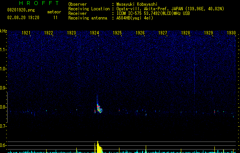
Task: Click the 0.9 kHz frequency label
Action: [3, 88]
